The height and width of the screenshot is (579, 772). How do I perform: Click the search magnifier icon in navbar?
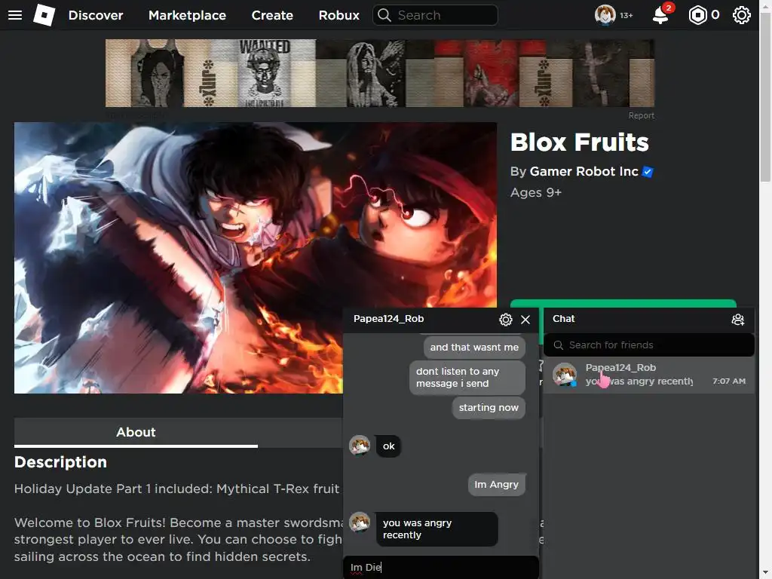pos(384,15)
